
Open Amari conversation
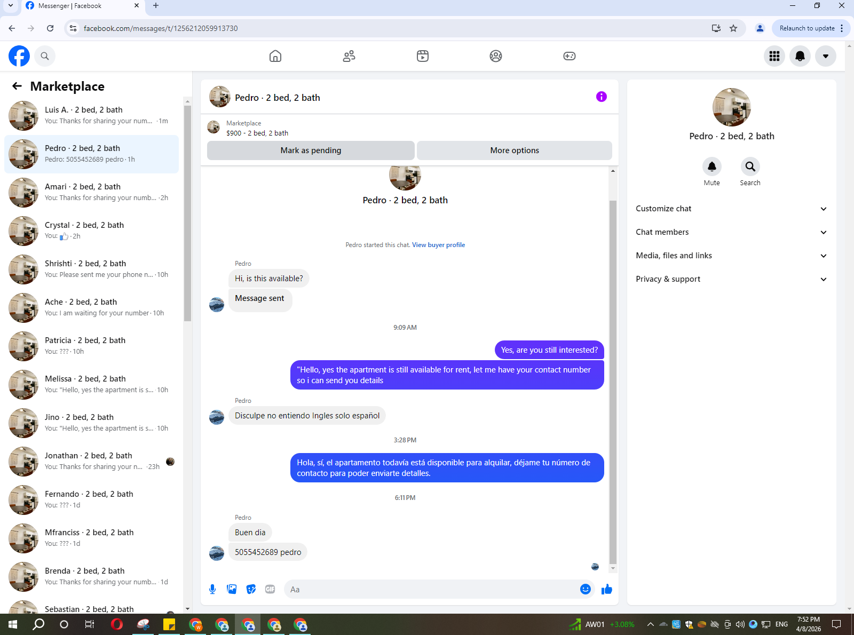tap(92, 193)
